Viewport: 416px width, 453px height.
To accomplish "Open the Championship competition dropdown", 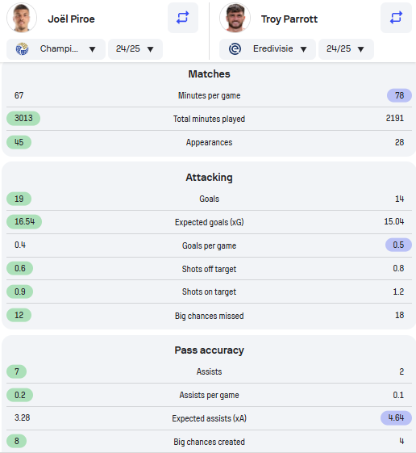I will click(56, 49).
